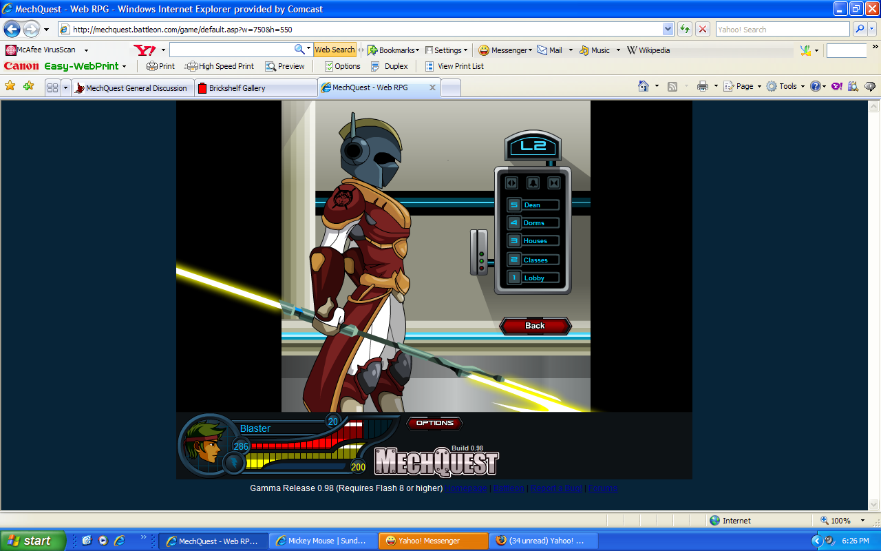Open the Research icon in command bar
Image resolution: width=881 pixels, height=551 pixels.
tap(853, 86)
